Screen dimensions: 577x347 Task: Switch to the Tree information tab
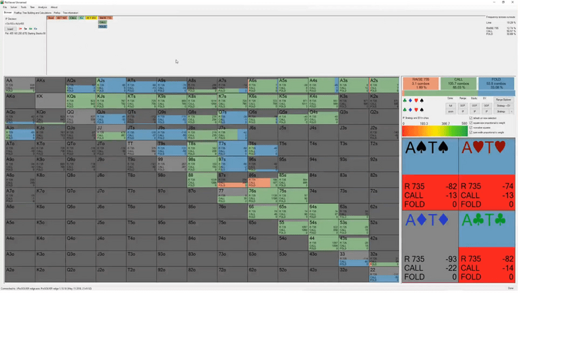70,13
